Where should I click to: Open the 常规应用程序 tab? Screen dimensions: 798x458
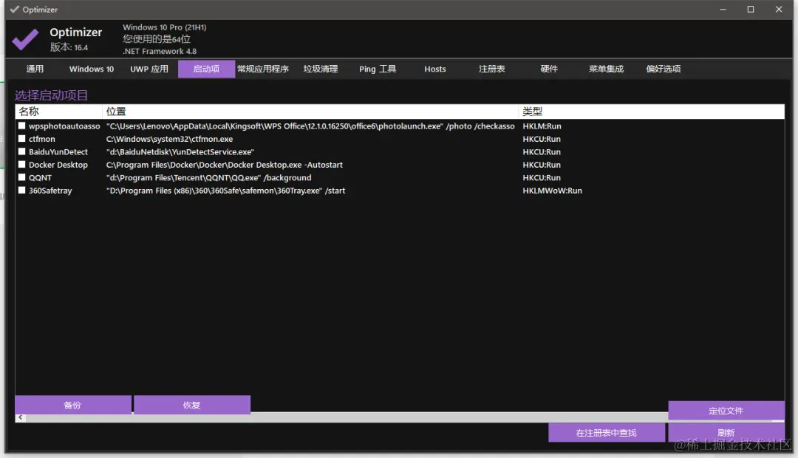click(x=263, y=69)
